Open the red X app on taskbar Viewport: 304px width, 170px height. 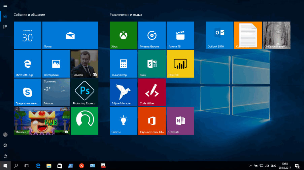pyautogui.click(x=81, y=166)
